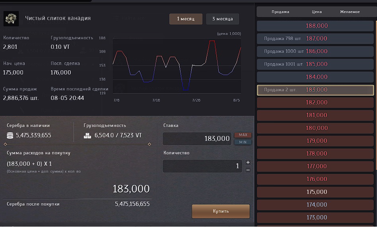Click the Желаемое column header
This screenshot has width=377, height=227.
[x=350, y=12]
